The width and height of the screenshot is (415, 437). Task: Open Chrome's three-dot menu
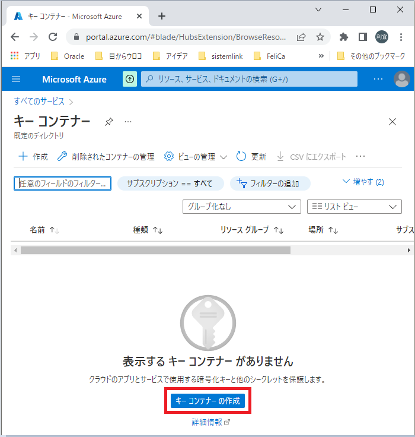[x=401, y=37]
